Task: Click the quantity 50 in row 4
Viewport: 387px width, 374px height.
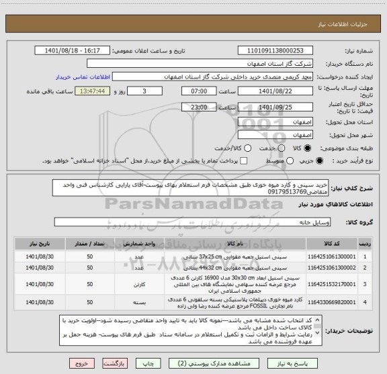Action: click(90, 302)
